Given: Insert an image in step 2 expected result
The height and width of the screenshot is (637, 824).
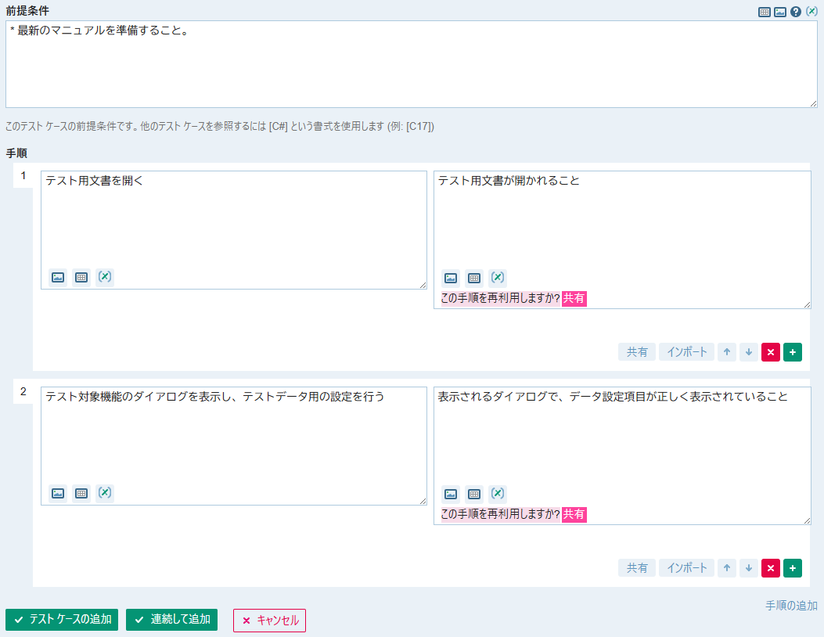Looking at the screenshot, I should [x=450, y=494].
